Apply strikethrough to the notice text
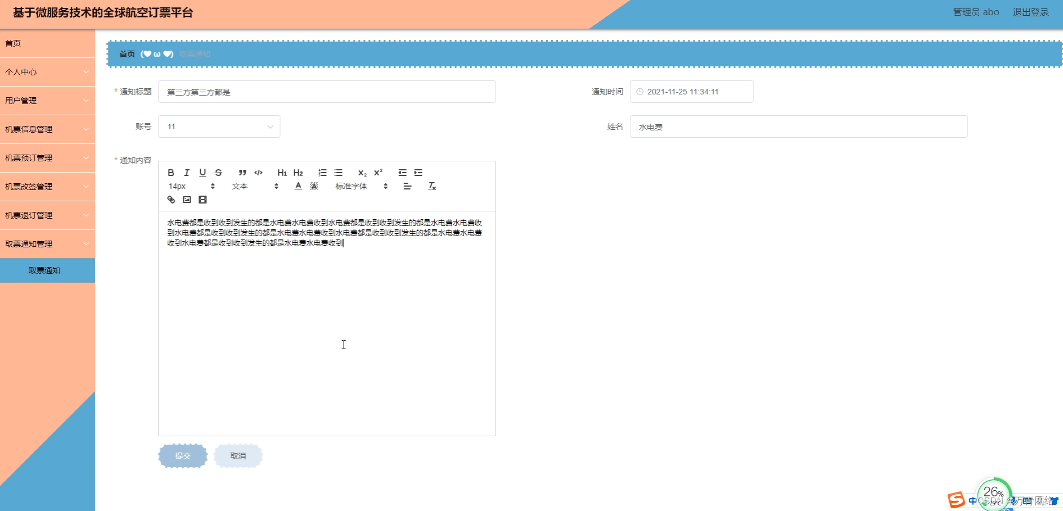Viewport: 1063px width, 511px height. (x=218, y=173)
